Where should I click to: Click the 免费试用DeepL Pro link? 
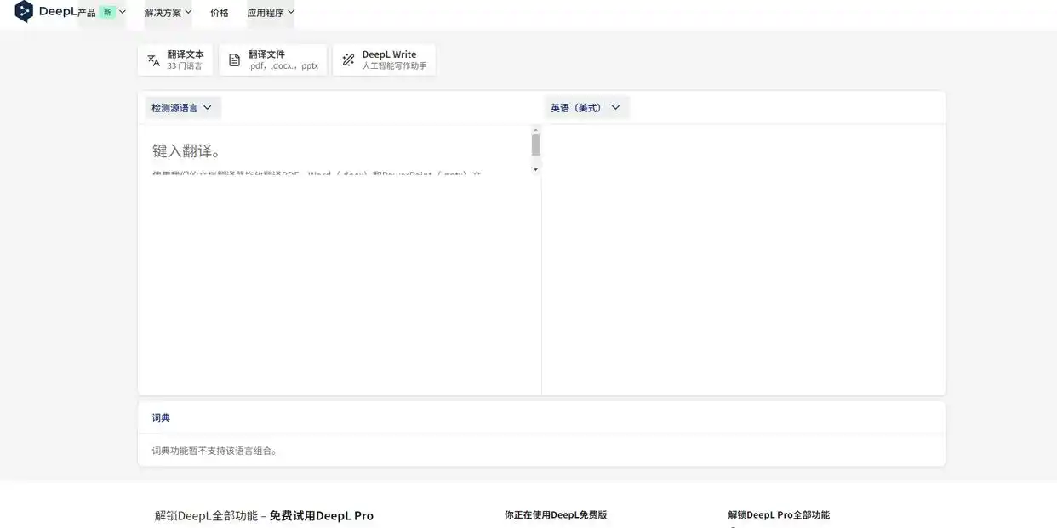click(x=321, y=515)
